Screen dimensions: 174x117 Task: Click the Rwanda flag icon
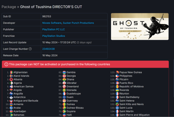tap(117, 90)
